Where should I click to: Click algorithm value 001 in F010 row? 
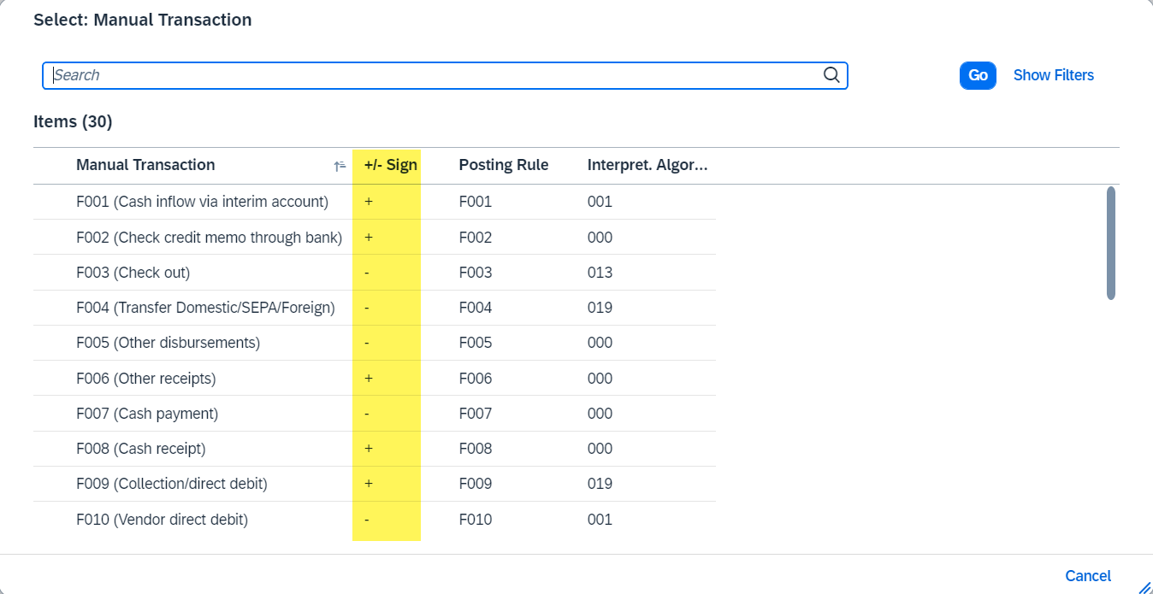click(600, 520)
